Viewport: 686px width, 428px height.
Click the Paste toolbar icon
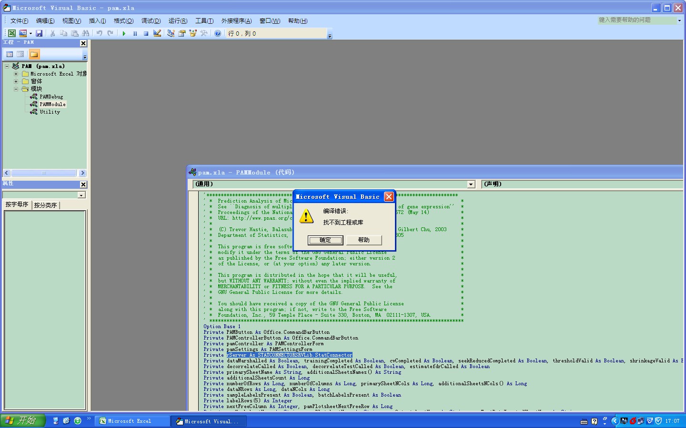click(x=75, y=33)
